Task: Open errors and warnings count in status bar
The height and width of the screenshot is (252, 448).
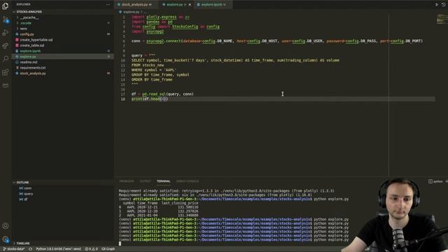Action: (91, 249)
